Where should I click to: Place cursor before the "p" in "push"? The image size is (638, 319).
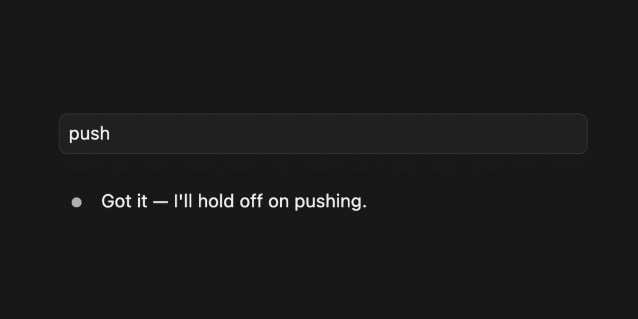click(x=69, y=134)
